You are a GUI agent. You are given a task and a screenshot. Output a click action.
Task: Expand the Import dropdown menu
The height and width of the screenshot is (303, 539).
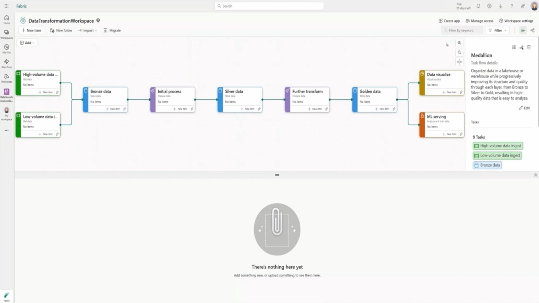tap(88, 30)
